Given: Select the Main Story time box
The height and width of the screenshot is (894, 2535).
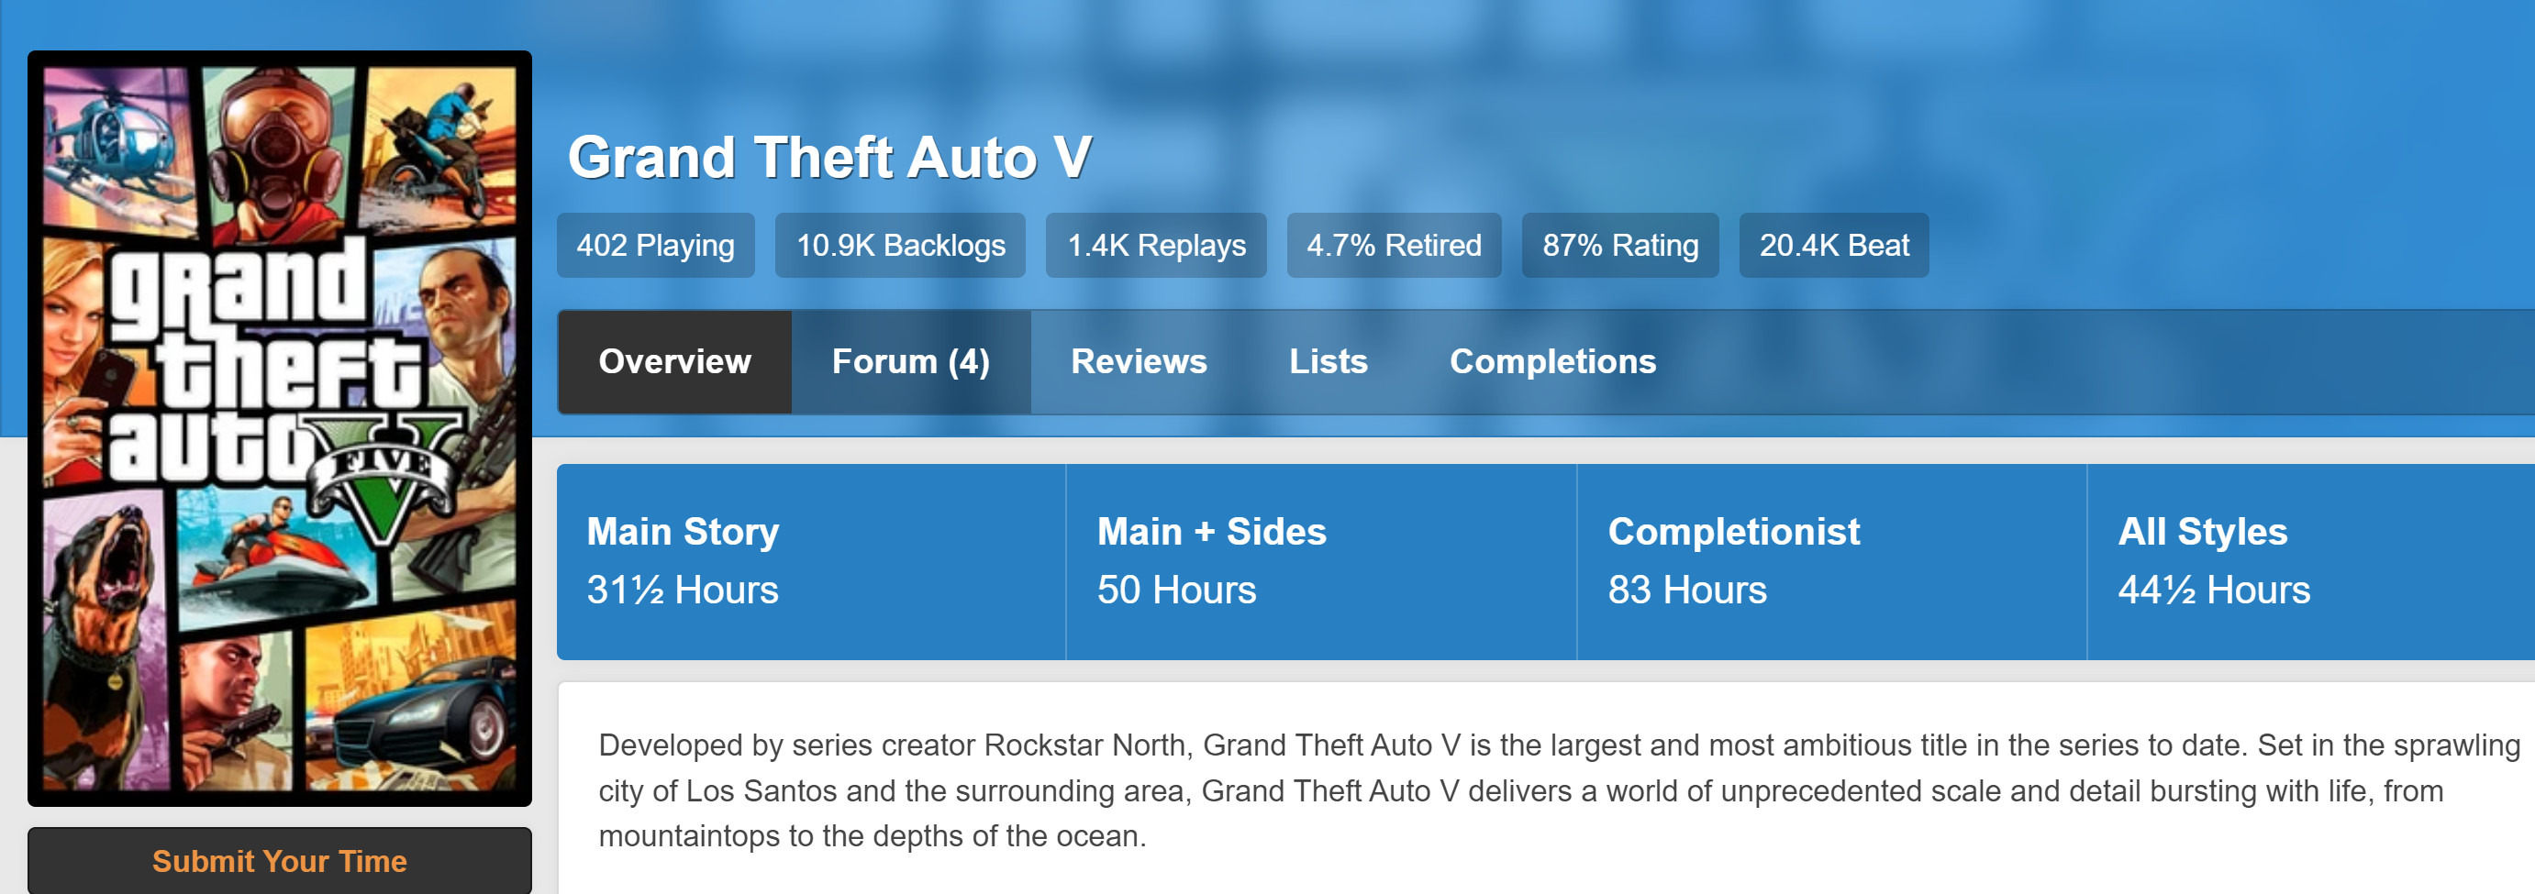Looking at the screenshot, I should click(x=810, y=561).
